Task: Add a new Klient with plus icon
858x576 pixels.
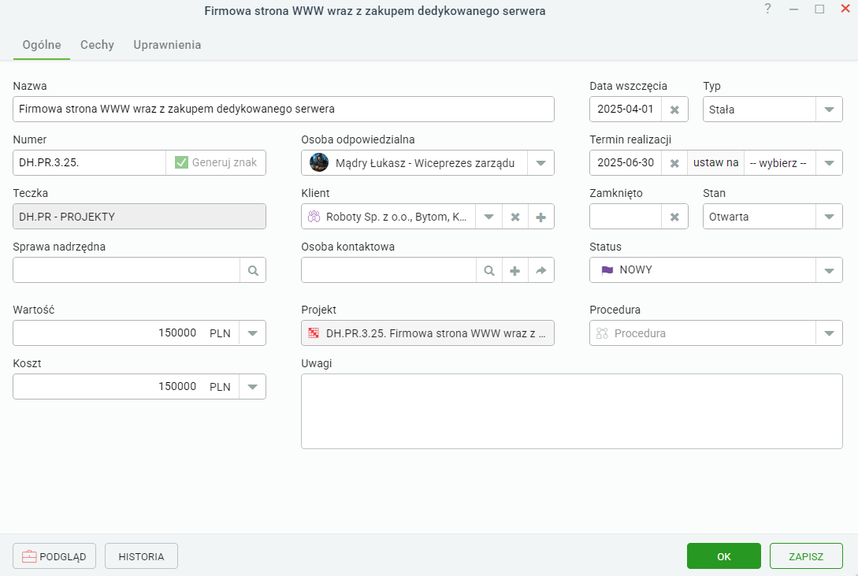Action: [x=541, y=217]
